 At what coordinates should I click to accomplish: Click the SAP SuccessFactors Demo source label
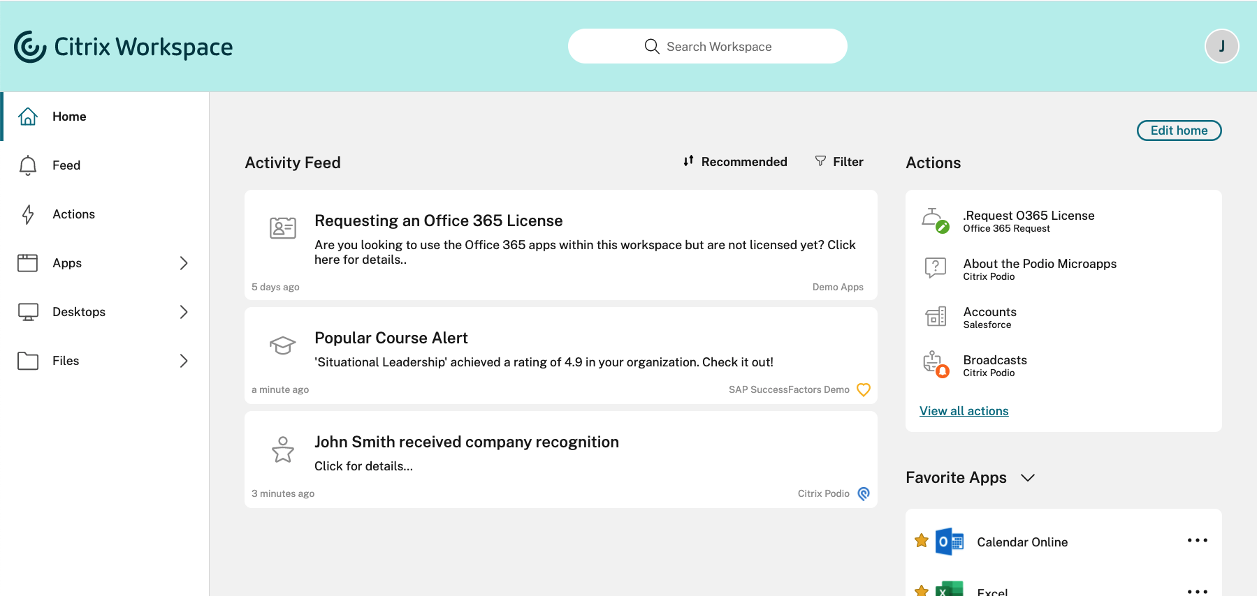pos(789,389)
